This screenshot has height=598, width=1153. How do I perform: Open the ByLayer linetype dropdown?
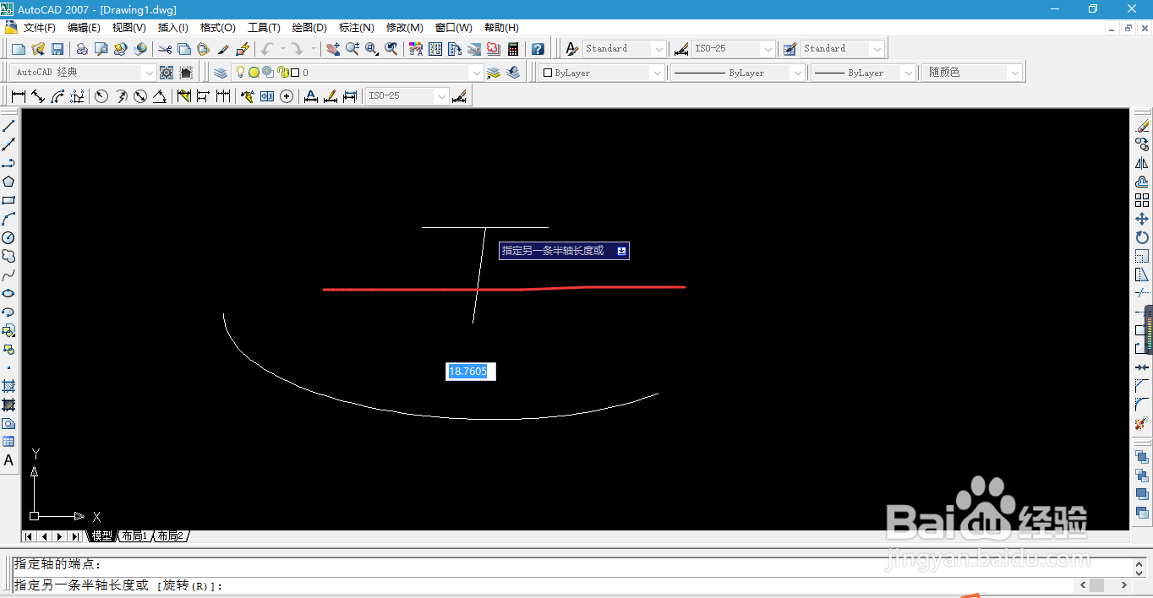(x=797, y=73)
